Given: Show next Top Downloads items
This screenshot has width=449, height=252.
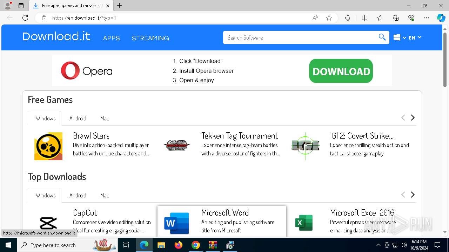Looking at the screenshot, I should pyautogui.click(x=413, y=195).
